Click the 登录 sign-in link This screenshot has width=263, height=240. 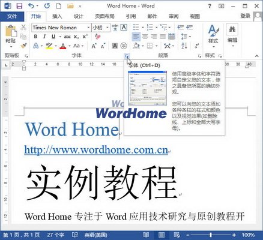(x=245, y=16)
